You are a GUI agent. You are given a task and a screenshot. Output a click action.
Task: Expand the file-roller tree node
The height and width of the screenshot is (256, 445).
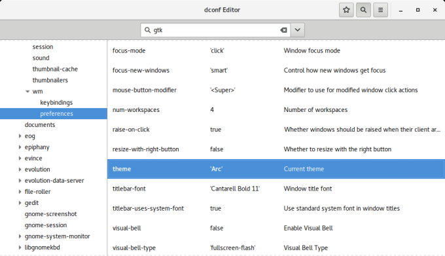(20, 192)
